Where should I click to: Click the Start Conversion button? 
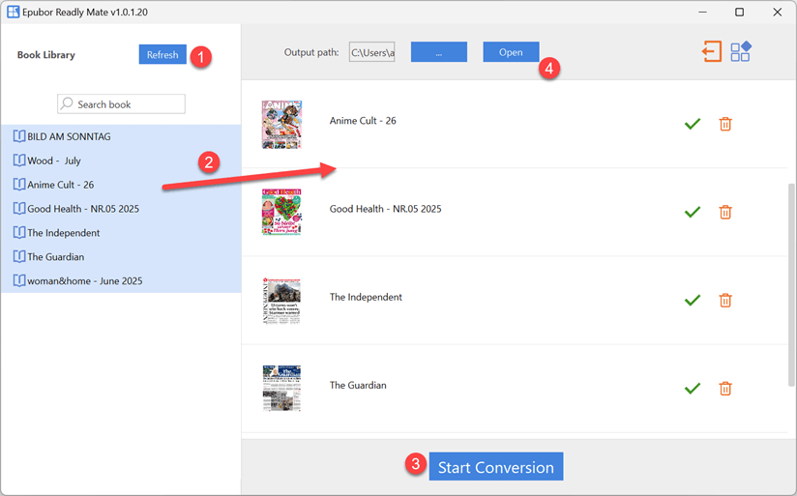[x=496, y=467]
